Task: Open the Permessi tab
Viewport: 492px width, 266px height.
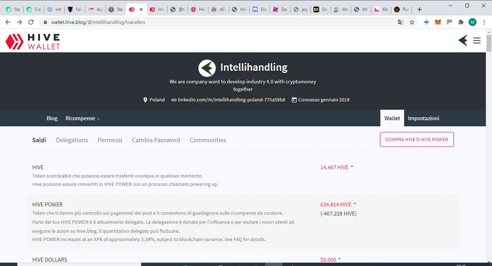Action: click(x=110, y=140)
